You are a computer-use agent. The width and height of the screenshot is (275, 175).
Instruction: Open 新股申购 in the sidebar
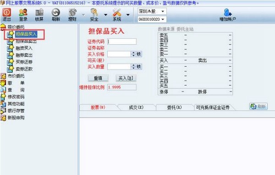pyautogui.click(x=16, y=118)
